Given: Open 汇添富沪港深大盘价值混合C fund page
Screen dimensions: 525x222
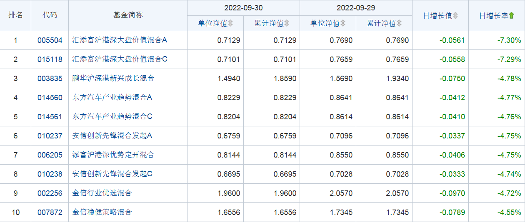Looking at the screenshot, I should (x=120, y=59).
